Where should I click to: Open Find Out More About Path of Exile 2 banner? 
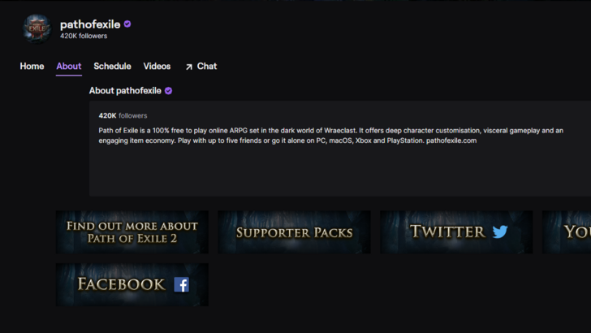[x=132, y=232]
